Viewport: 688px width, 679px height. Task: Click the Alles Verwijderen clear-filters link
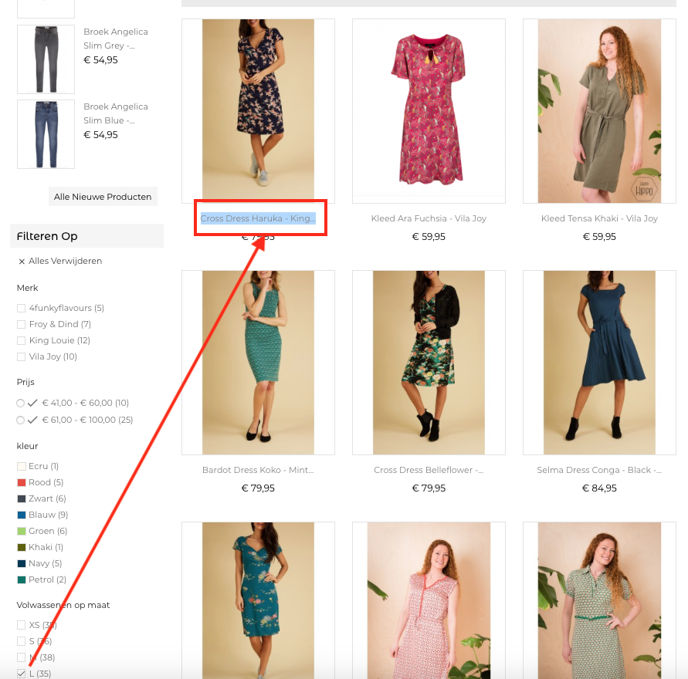(x=66, y=262)
